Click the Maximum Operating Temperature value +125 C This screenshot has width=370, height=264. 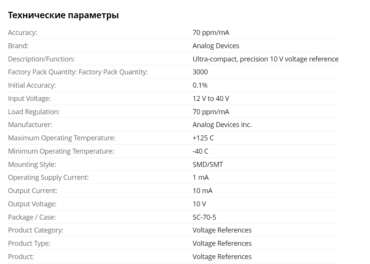(203, 138)
